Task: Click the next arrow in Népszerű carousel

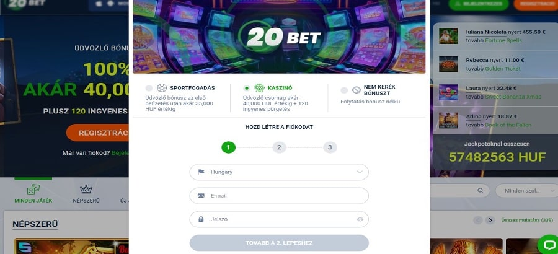Action: coord(490,220)
